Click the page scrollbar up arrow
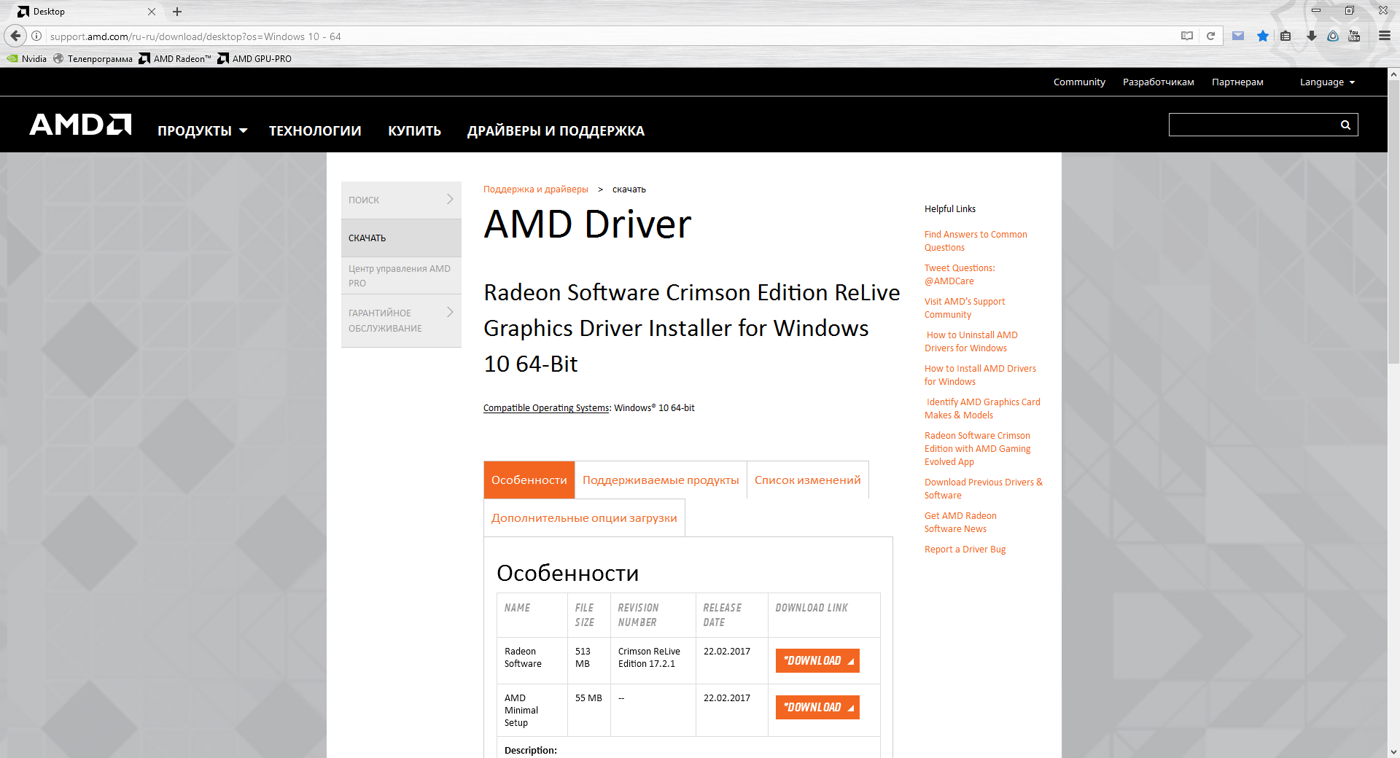The height and width of the screenshot is (758, 1400). coord(1393,74)
